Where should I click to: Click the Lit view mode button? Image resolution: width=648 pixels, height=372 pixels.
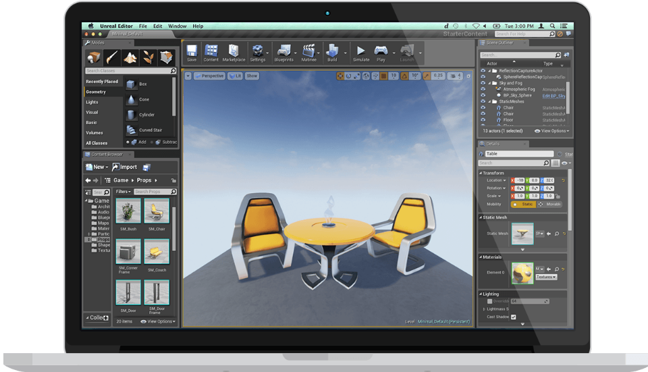[x=235, y=76]
